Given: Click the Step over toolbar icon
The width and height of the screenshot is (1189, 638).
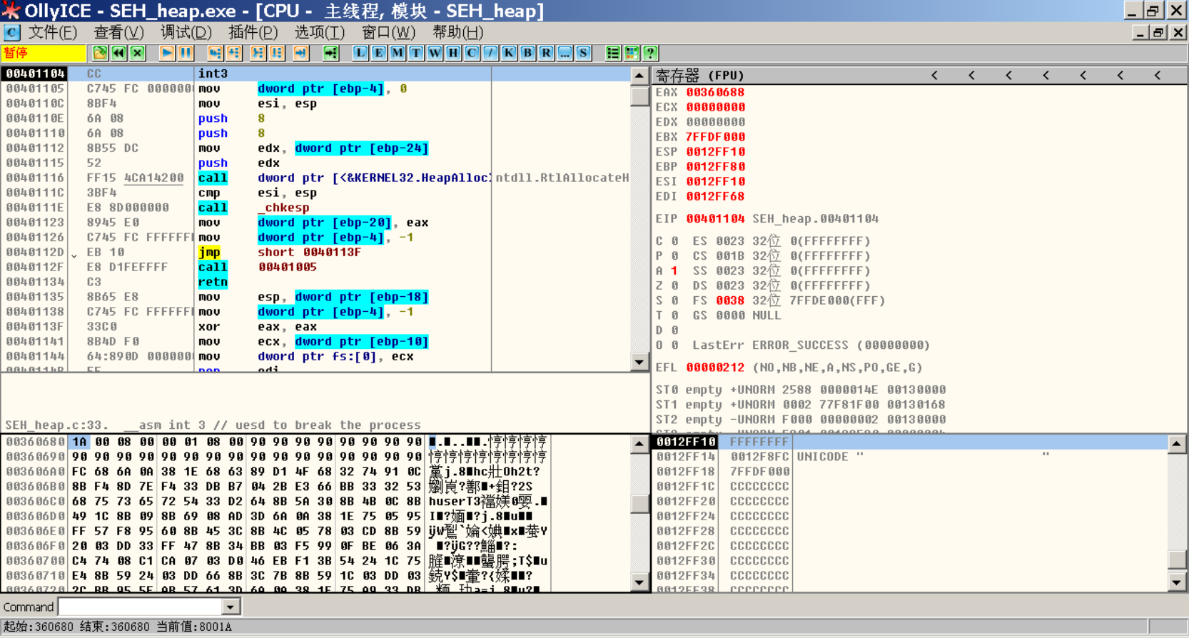Looking at the screenshot, I should [x=234, y=53].
